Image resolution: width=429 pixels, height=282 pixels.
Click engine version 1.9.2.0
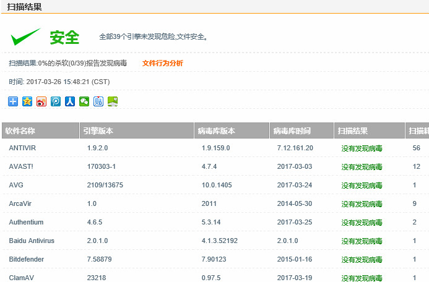(97, 148)
